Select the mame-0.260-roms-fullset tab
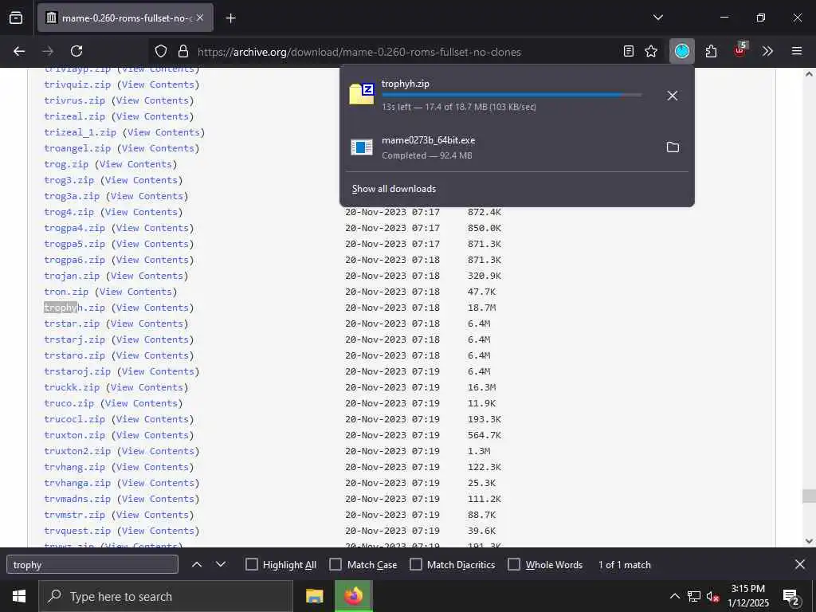The width and height of the screenshot is (816, 612). pos(125,18)
